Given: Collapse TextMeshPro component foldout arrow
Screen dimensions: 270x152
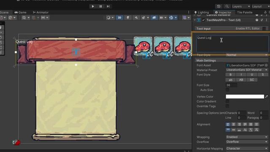Looking at the screenshot, I should 195,20.
